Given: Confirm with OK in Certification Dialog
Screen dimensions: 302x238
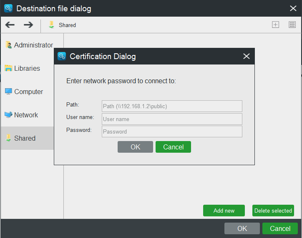Looking at the screenshot, I should [x=135, y=147].
